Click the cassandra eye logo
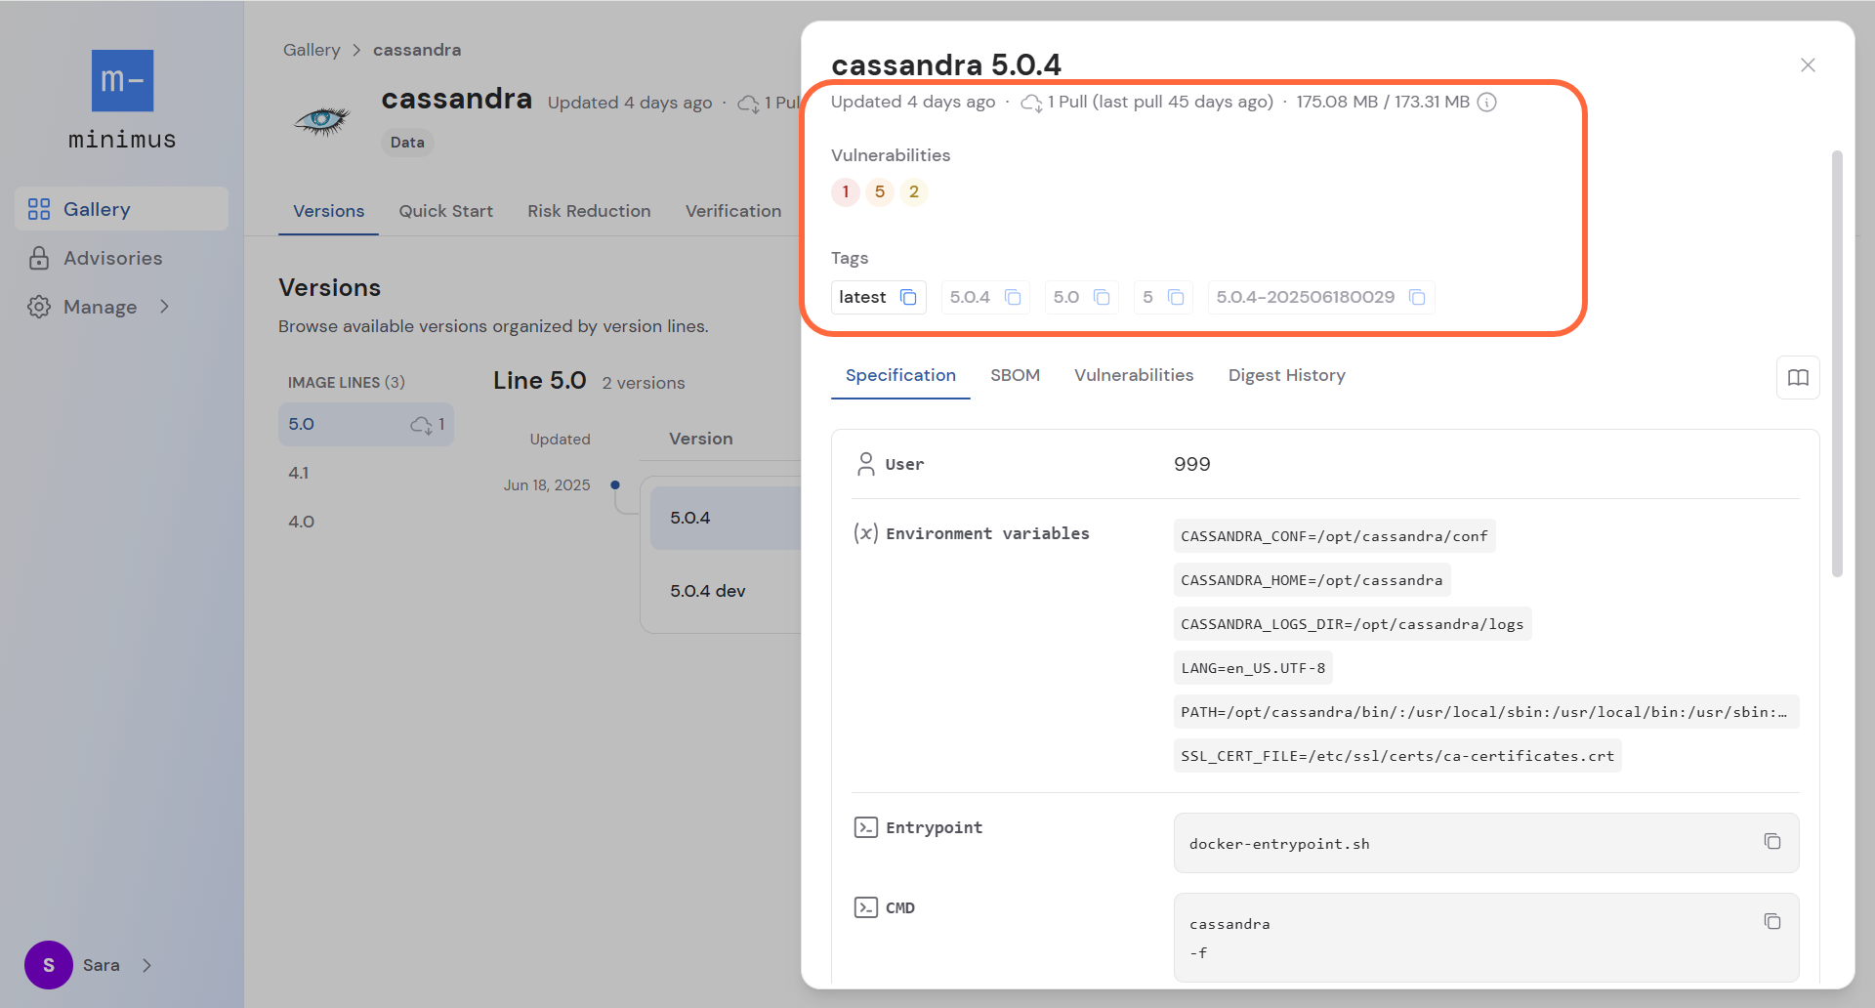 pyautogui.click(x=322, y=120)
